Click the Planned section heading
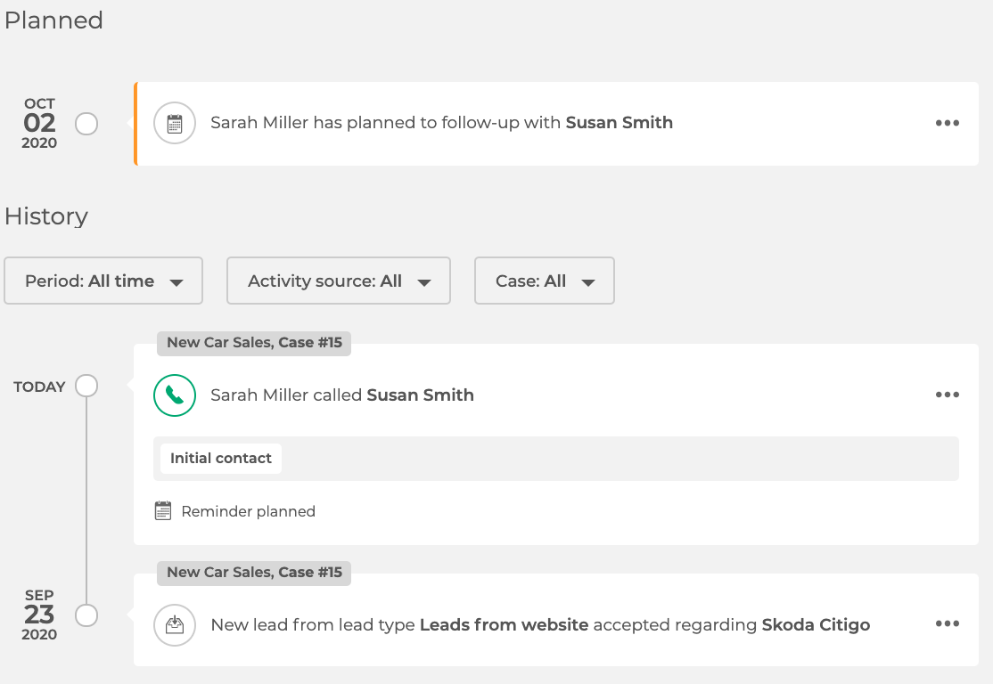The image size is (993, 684). click(x=53, y=20)
